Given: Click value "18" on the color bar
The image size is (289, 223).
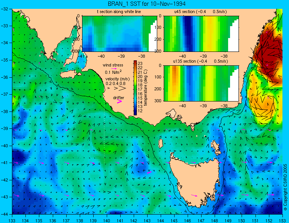Looking at the screenshot, I should 140,85.
